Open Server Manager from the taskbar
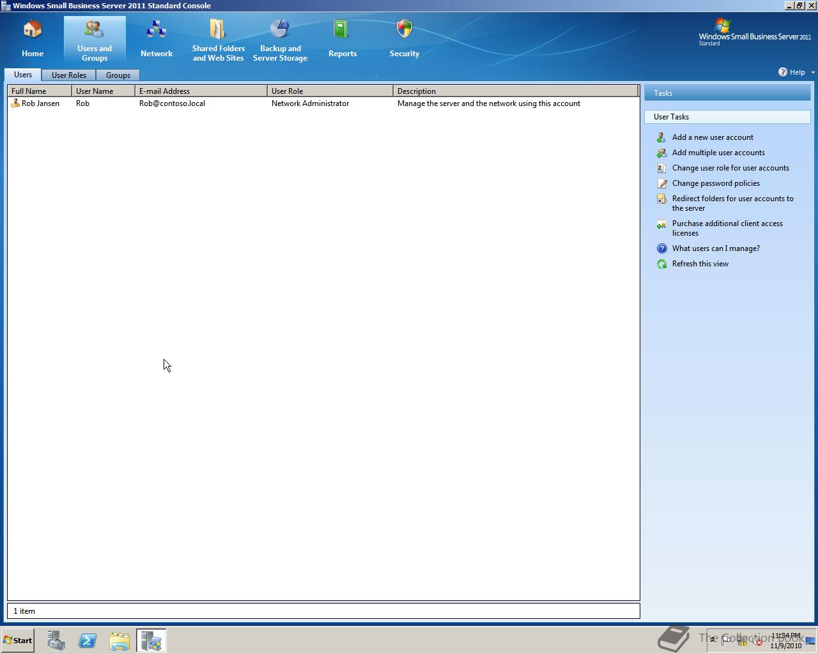This screenshot has height=654, width=818. coord(56,640)
